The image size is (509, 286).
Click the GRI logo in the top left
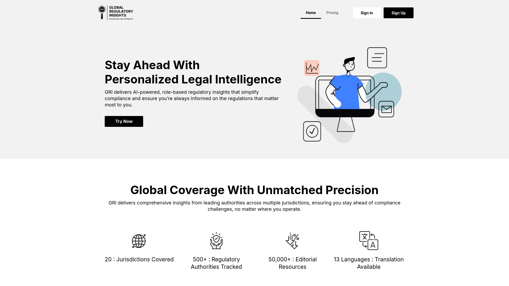pos(115,12)
